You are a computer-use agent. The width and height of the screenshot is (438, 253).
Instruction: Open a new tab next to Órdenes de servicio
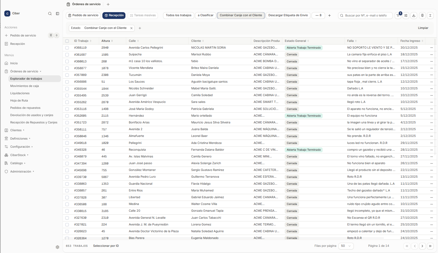pos(108,4)
